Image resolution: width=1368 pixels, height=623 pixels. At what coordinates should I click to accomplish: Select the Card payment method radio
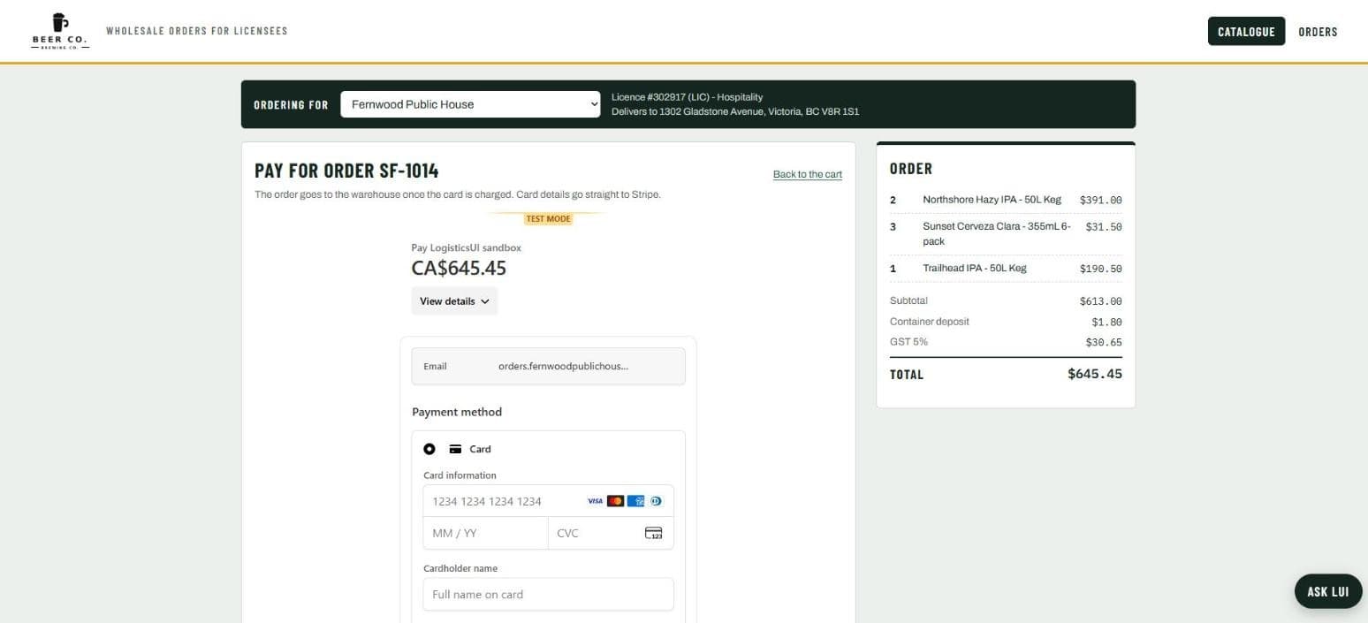(x=429, y=449)
